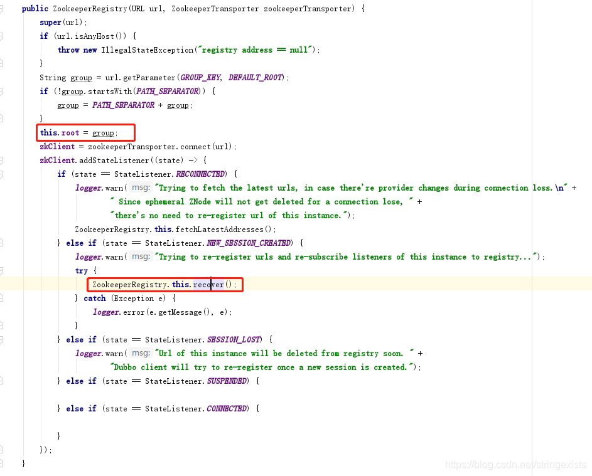Click the 'recover' method call

click(x=208, y=285)
